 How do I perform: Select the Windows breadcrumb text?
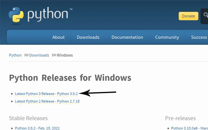click(x=65, y=55)
